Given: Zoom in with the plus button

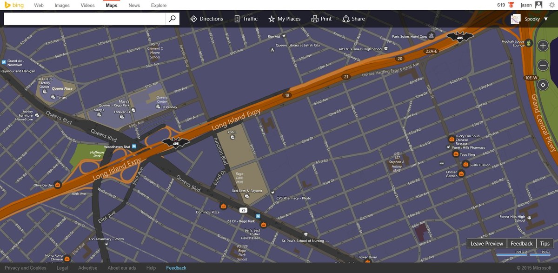Looking at the screenshot, I should click(x=543, y=46).
